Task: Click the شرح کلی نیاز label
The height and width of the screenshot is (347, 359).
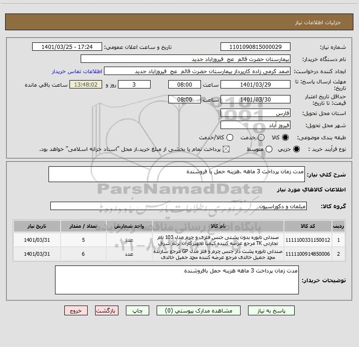Action: tap(326, 175)
